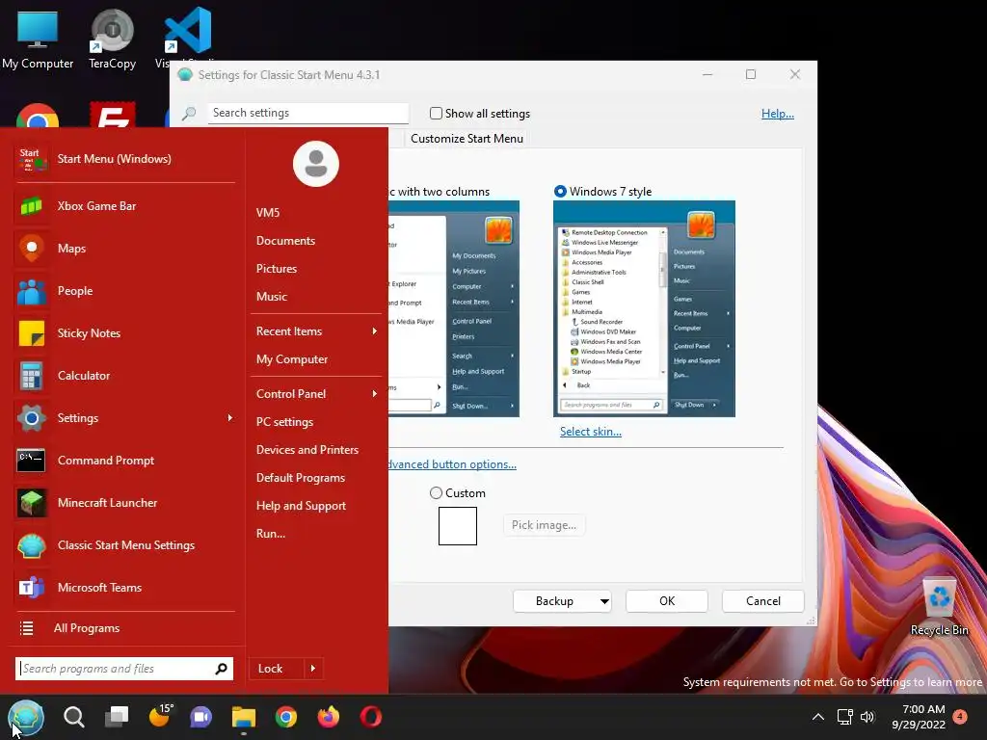The width and height of the screenshot is (987, 740).
Task: Click the Windows 7 style preview thumbnail
Action: click(644, 309)
